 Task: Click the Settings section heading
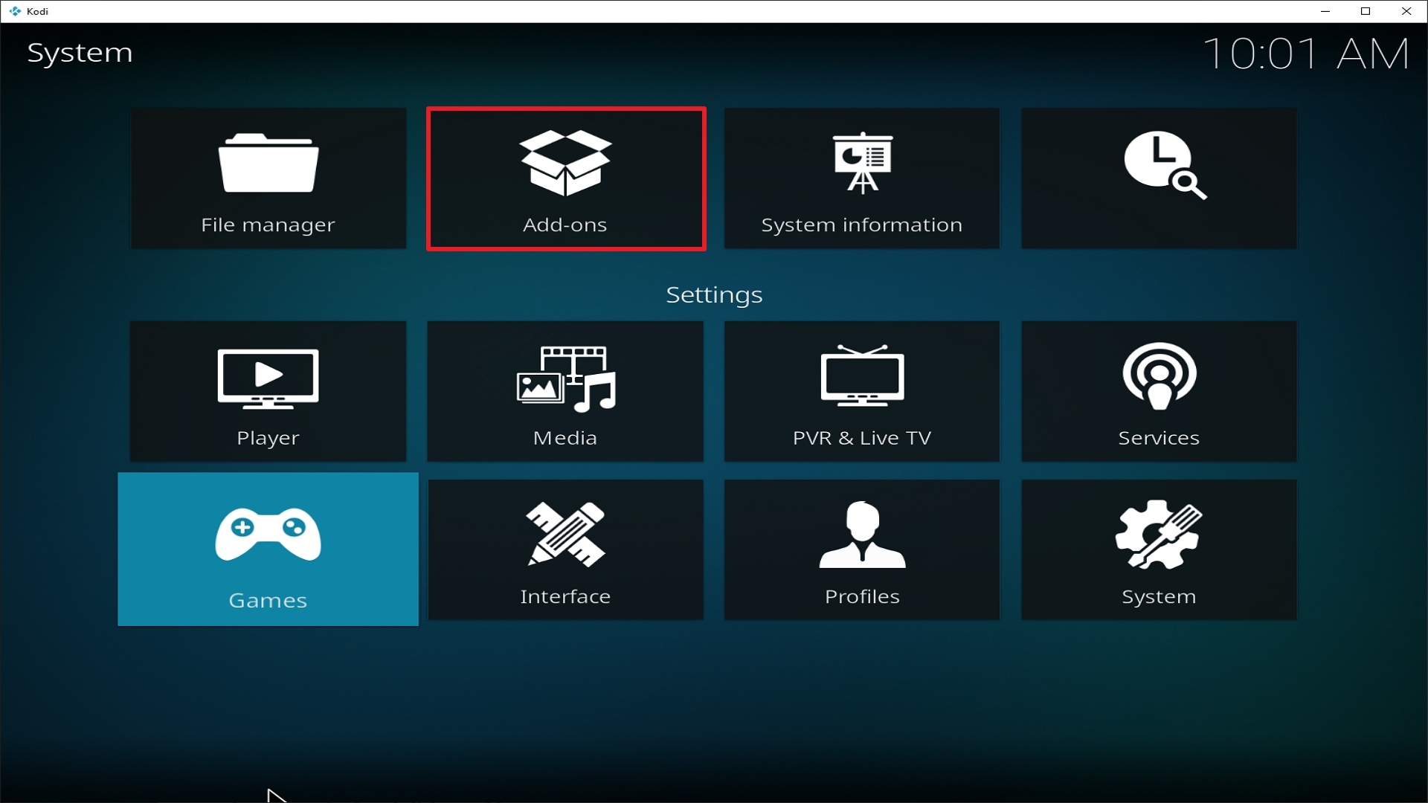[x=714, y=295]
